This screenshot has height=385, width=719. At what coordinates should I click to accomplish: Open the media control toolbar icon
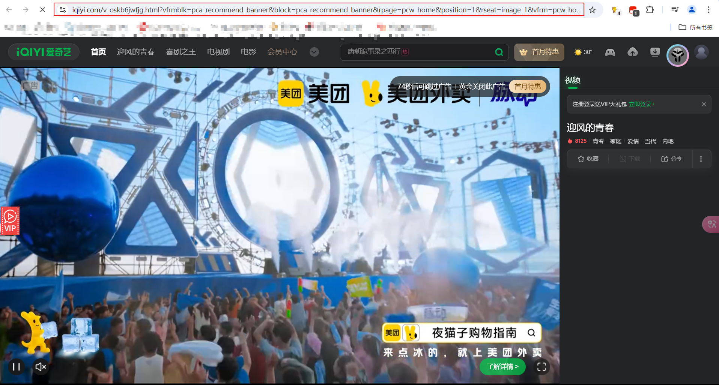[x=675, y=10]
